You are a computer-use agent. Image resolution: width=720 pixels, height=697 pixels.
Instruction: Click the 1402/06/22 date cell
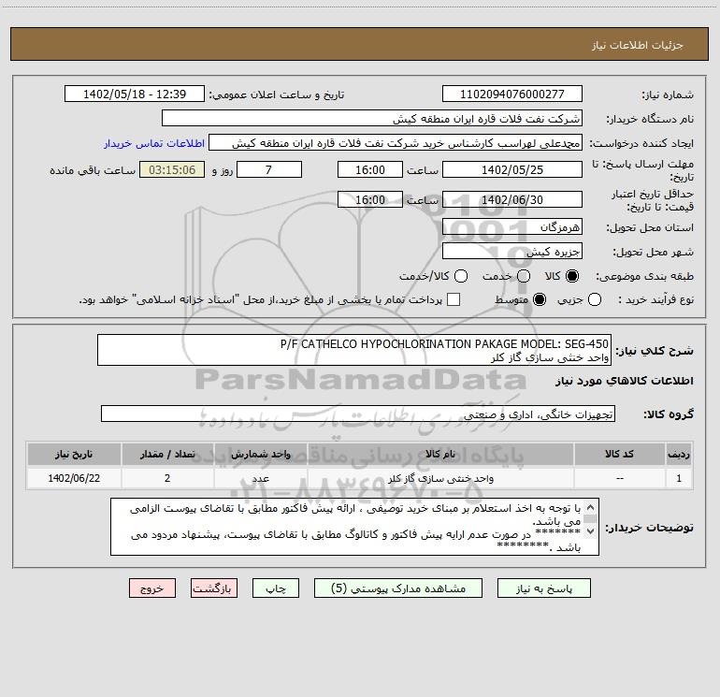74,478
